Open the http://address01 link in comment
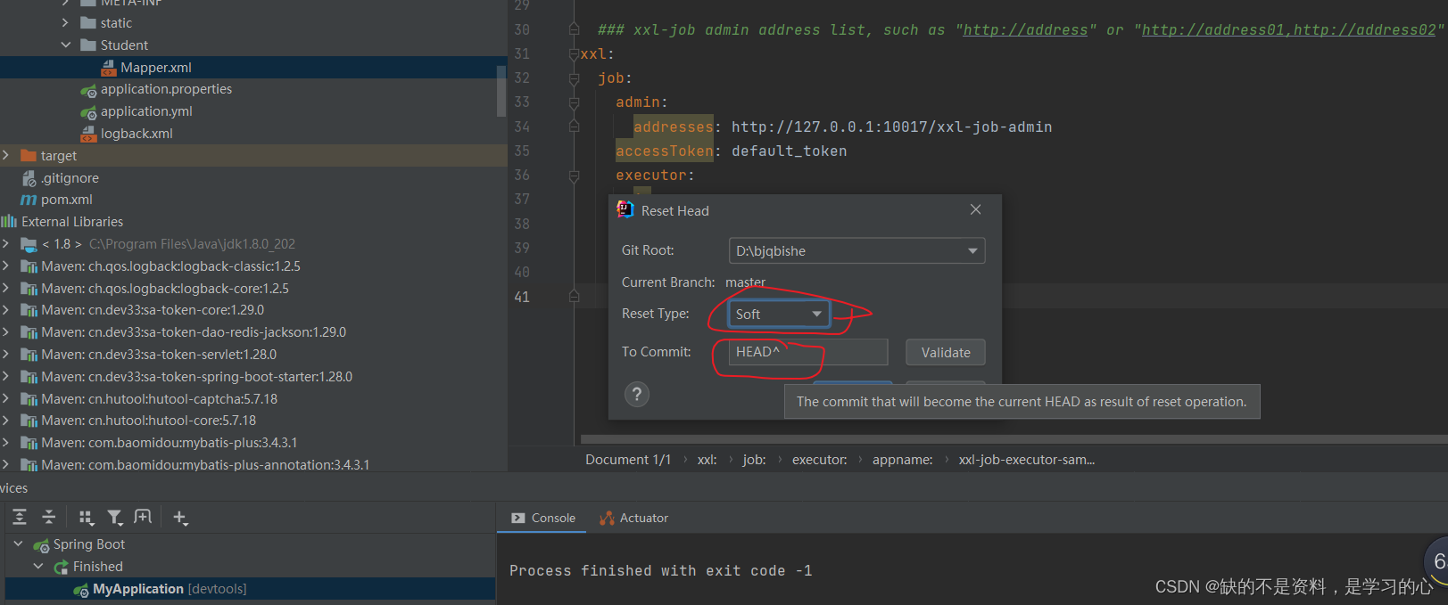 coord(1213,30)
